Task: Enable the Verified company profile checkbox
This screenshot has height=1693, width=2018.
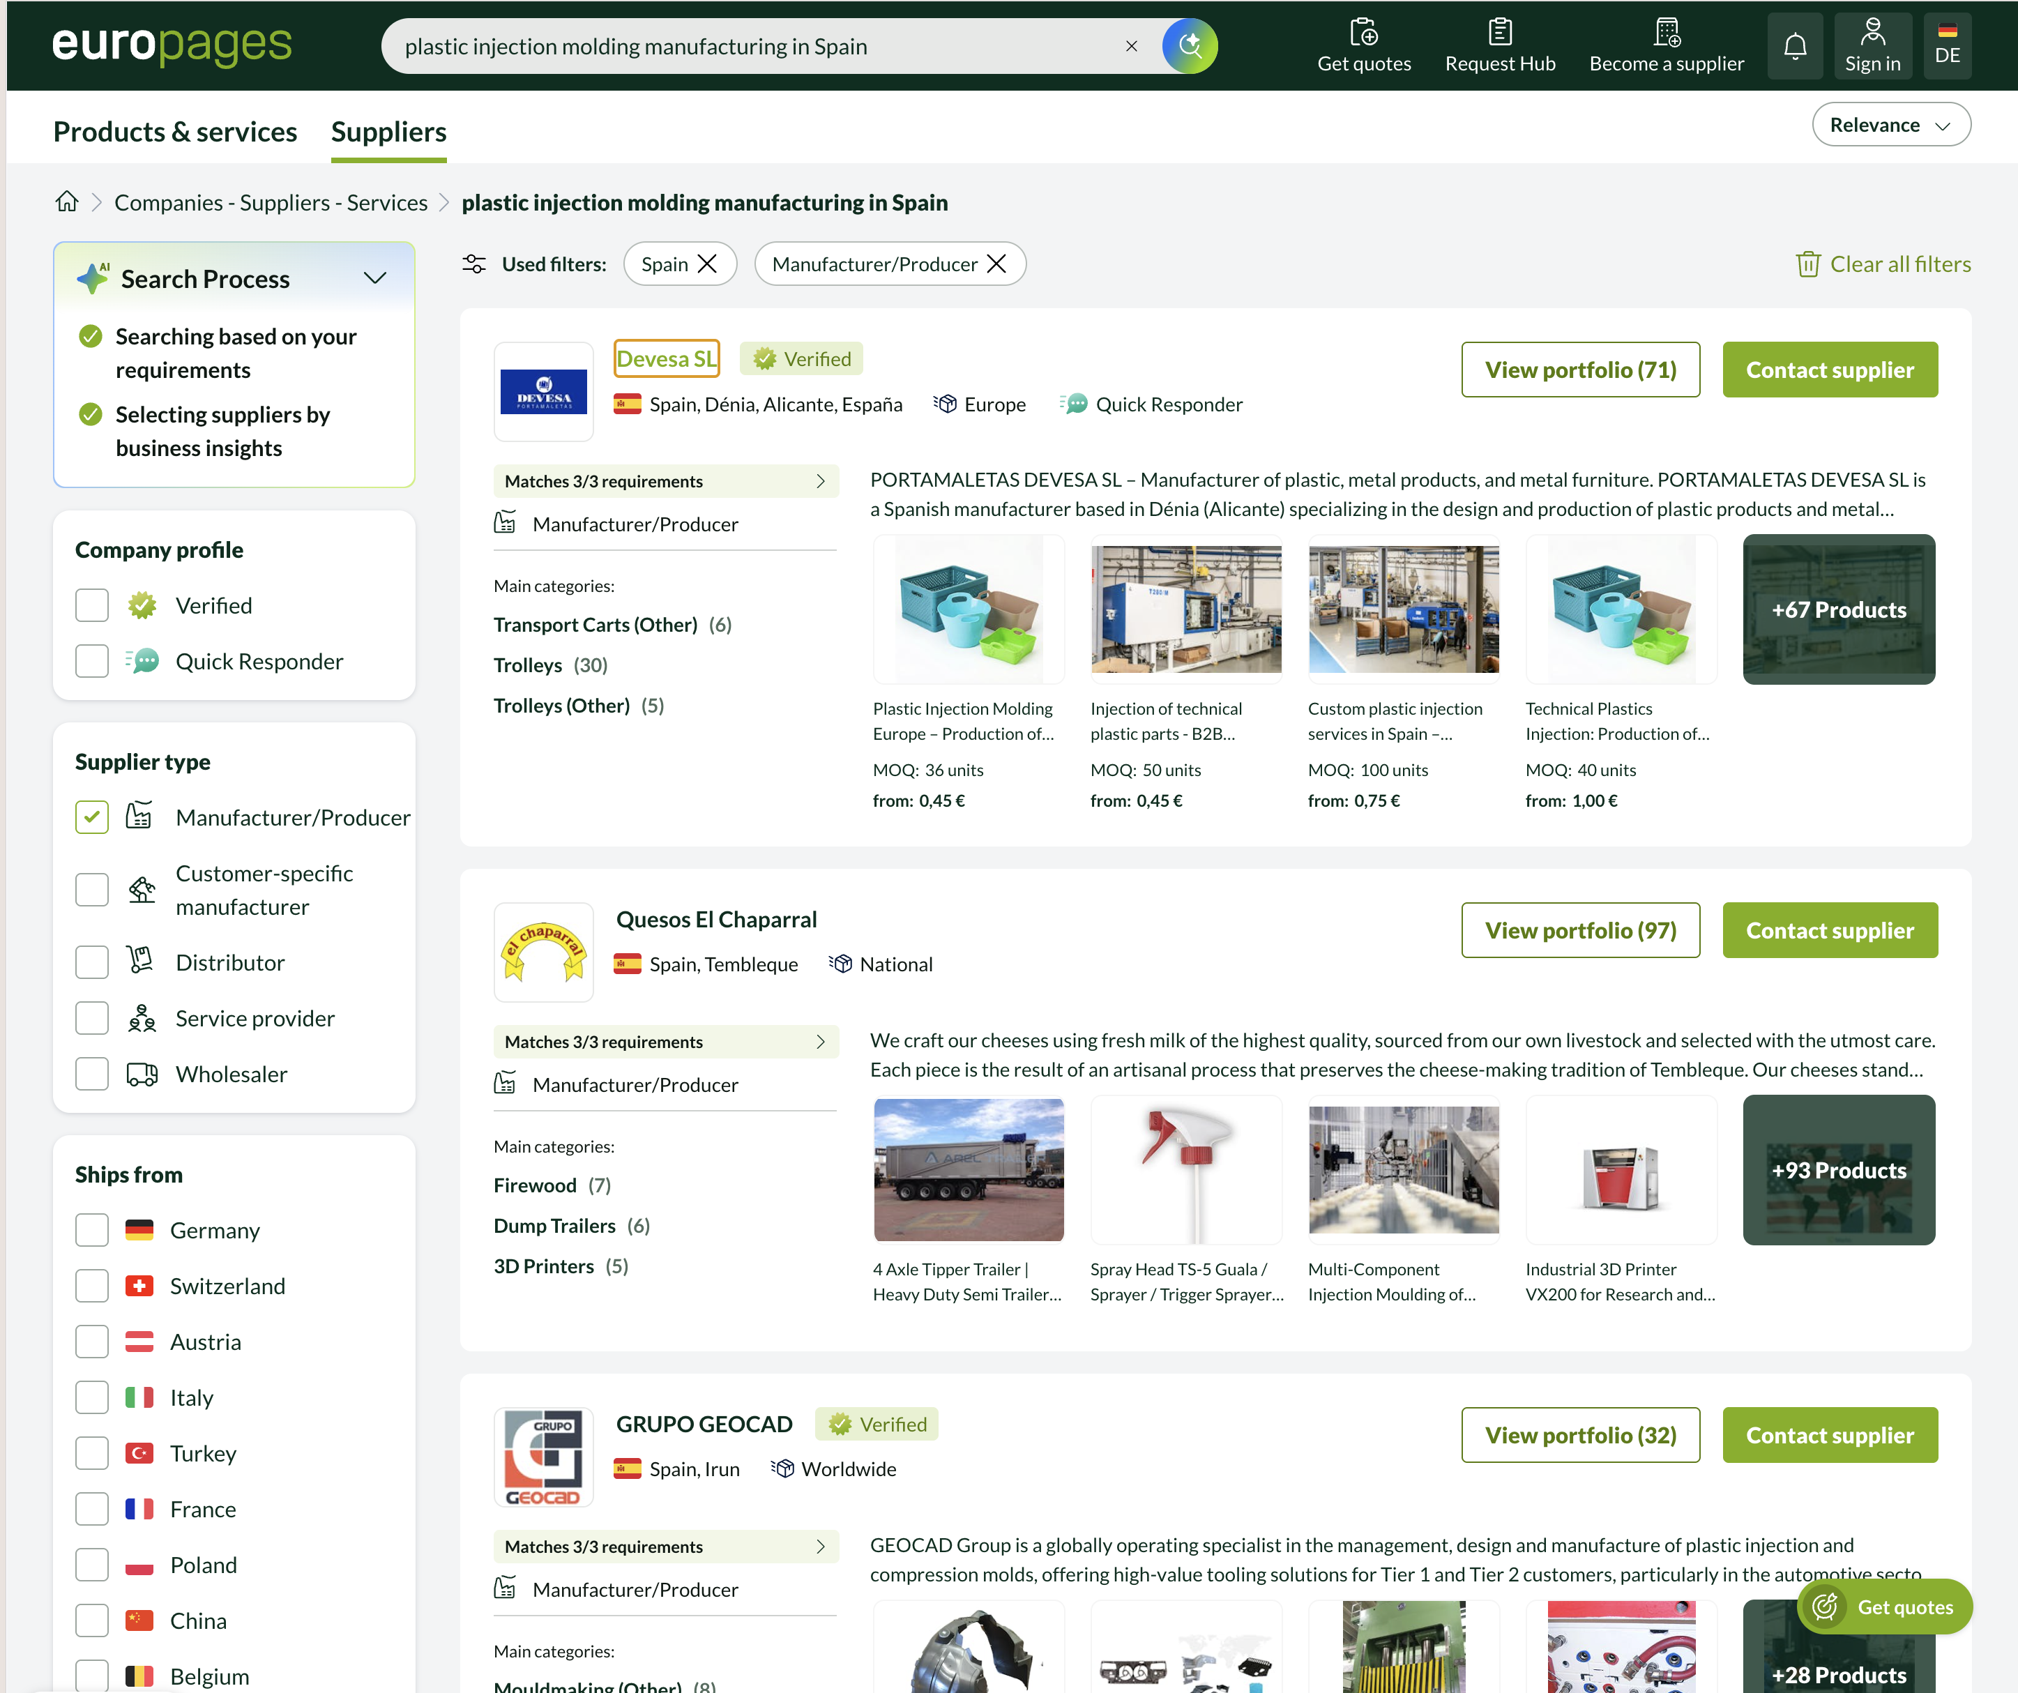Action: click(x=92, y=607)
